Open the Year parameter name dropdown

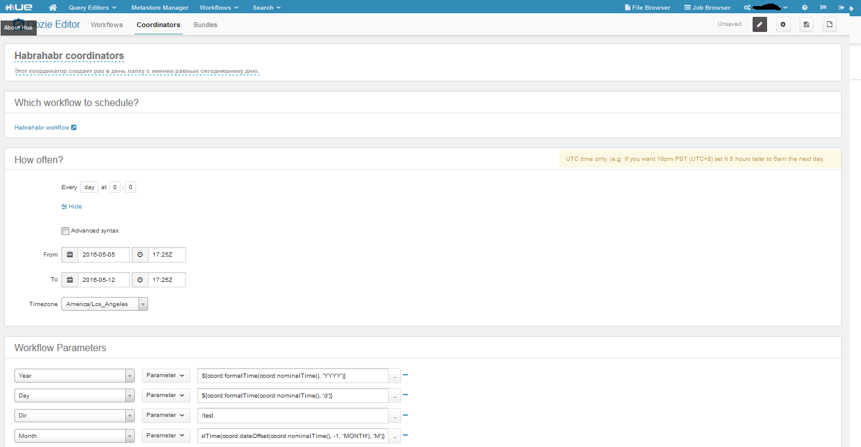pyautogui.click(x=75, y=376)
